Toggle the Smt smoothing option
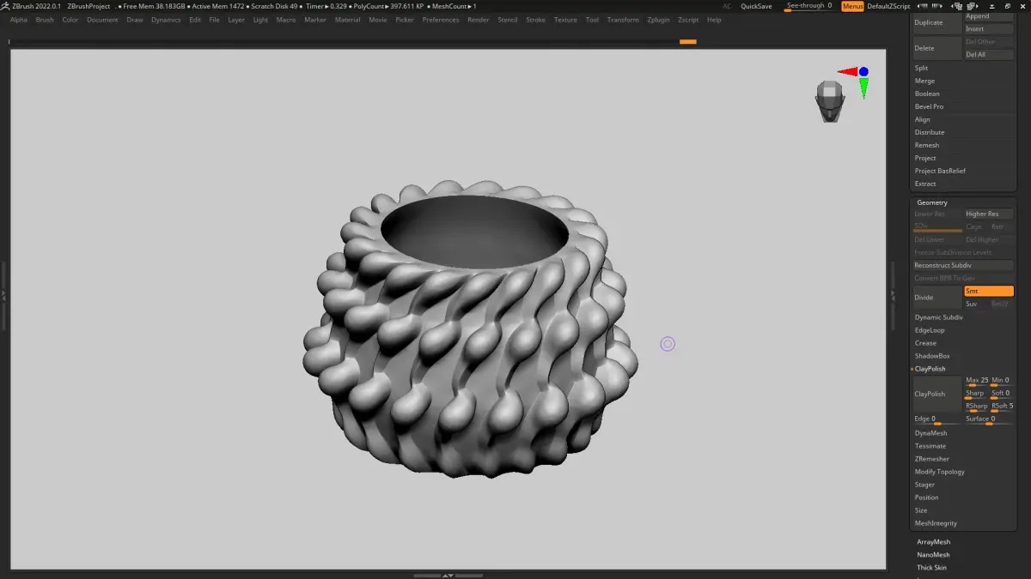This screenshot has height=579, width=1031. [x=989, y=291]
